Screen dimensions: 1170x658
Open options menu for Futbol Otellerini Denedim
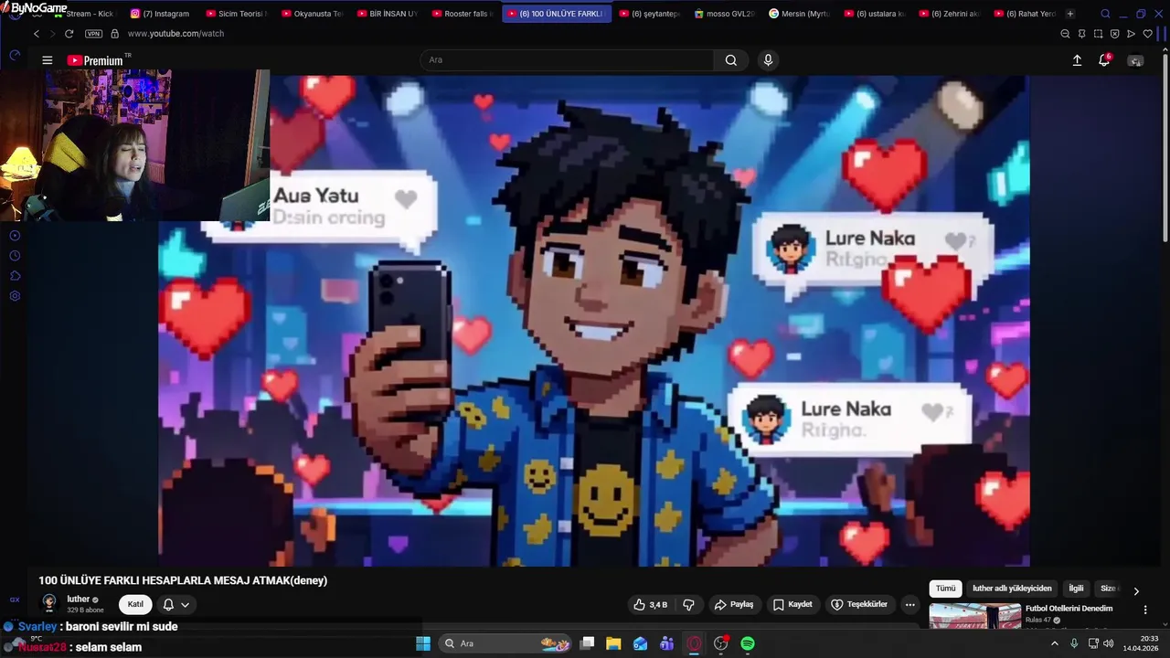tap(1145, 610)
